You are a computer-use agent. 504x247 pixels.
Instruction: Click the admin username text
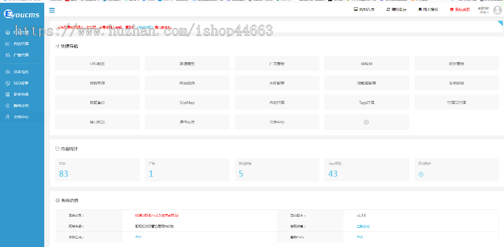tap(483, 8)
